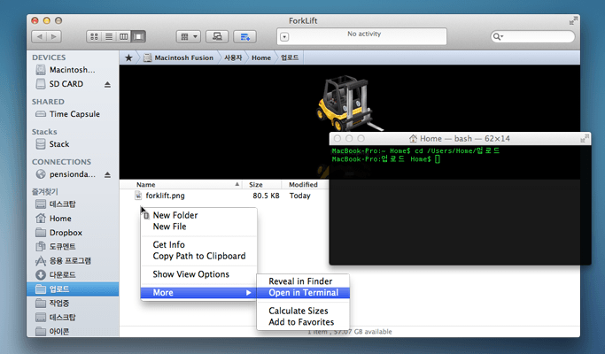Switch to cover flow view mode
Viewport: 605px width, 354px height.
click(138, 36)
